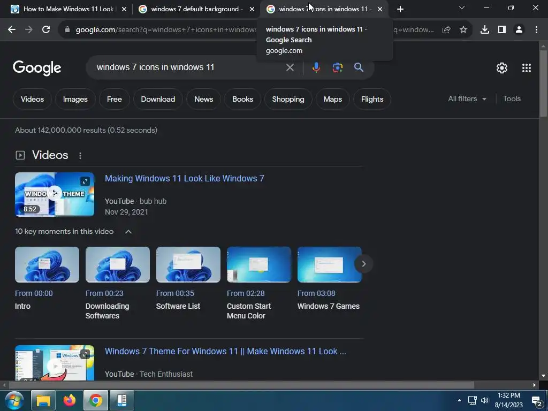Open Google apps grid
This screenshot has width=548, height=411.
527,68
